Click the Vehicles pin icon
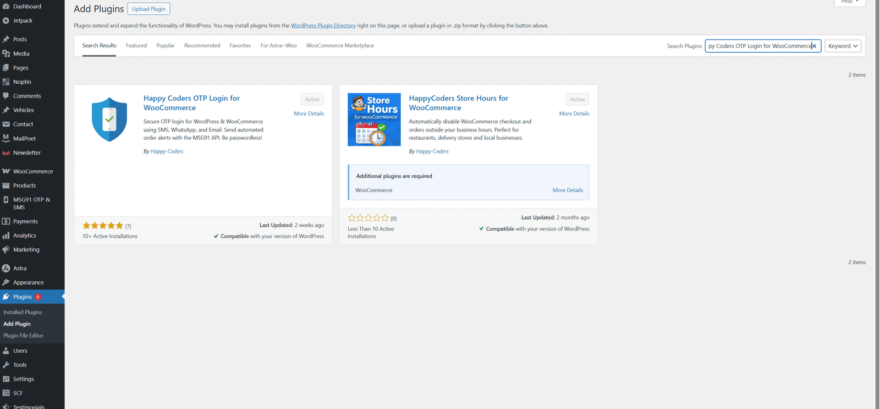This screenshot has height=409, width=880. [x=6, y=110]
